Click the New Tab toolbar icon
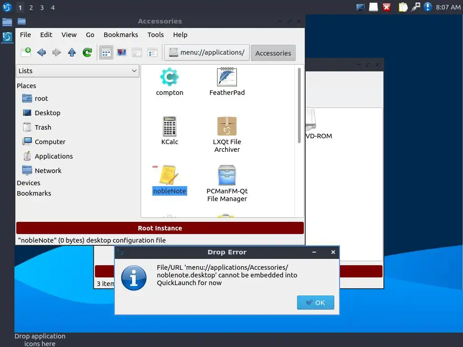This screenshot has width=463, height=347. click(26, 52)
